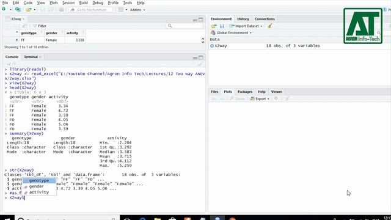Click the load workspace folder icon
391x220 pixels.
click(x=214, y=26)
